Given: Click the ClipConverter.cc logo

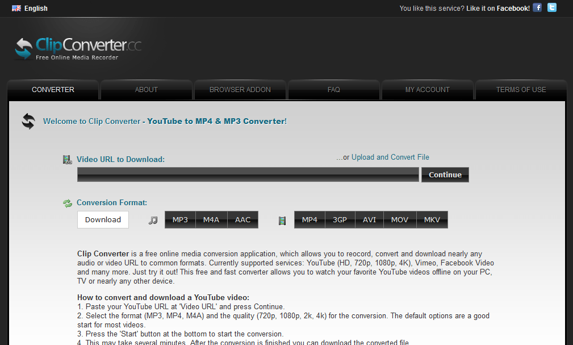Looking at the screenshot, I should [x=78, y=48].
